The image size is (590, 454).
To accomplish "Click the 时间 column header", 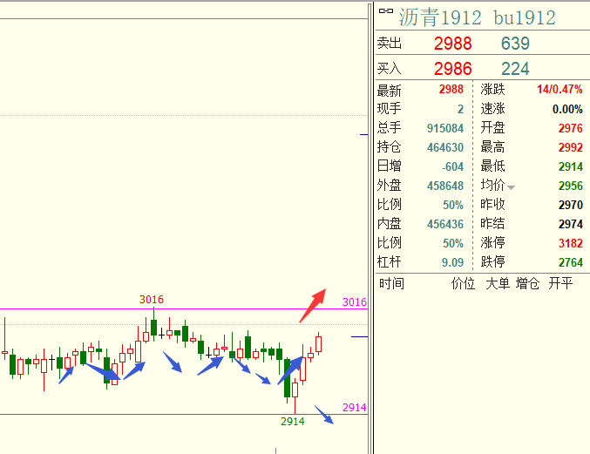I will pyautogui.click(x=391, y=283).
